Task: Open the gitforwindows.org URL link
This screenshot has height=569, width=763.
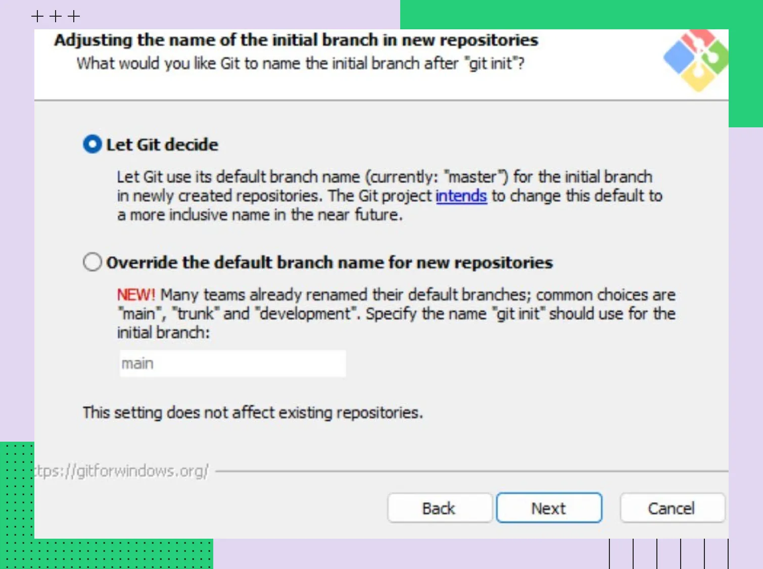Action: pos(122,471)
